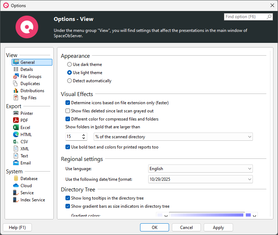Open the Use language dropdown

pyautogui.click(x=200, y=169)
